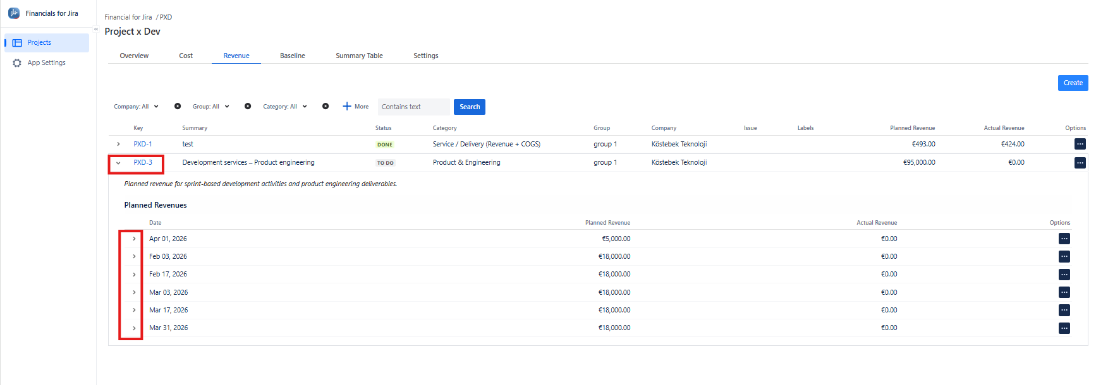Viewport: 1096px width, 385px height.
Task: Click the Date column header
Action: coord(155,223)
